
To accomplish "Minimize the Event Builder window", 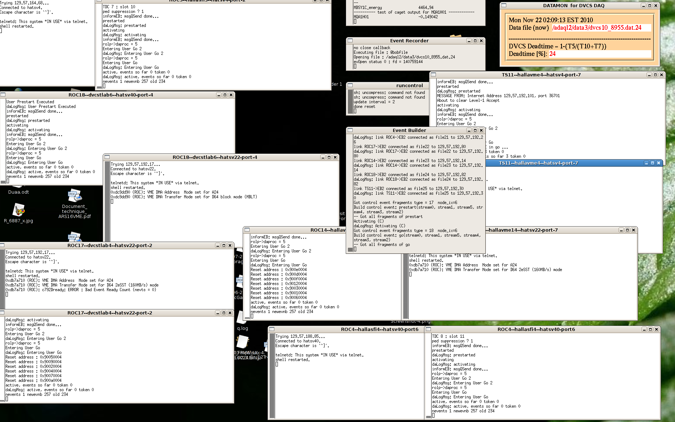I will tap(469, 131).
